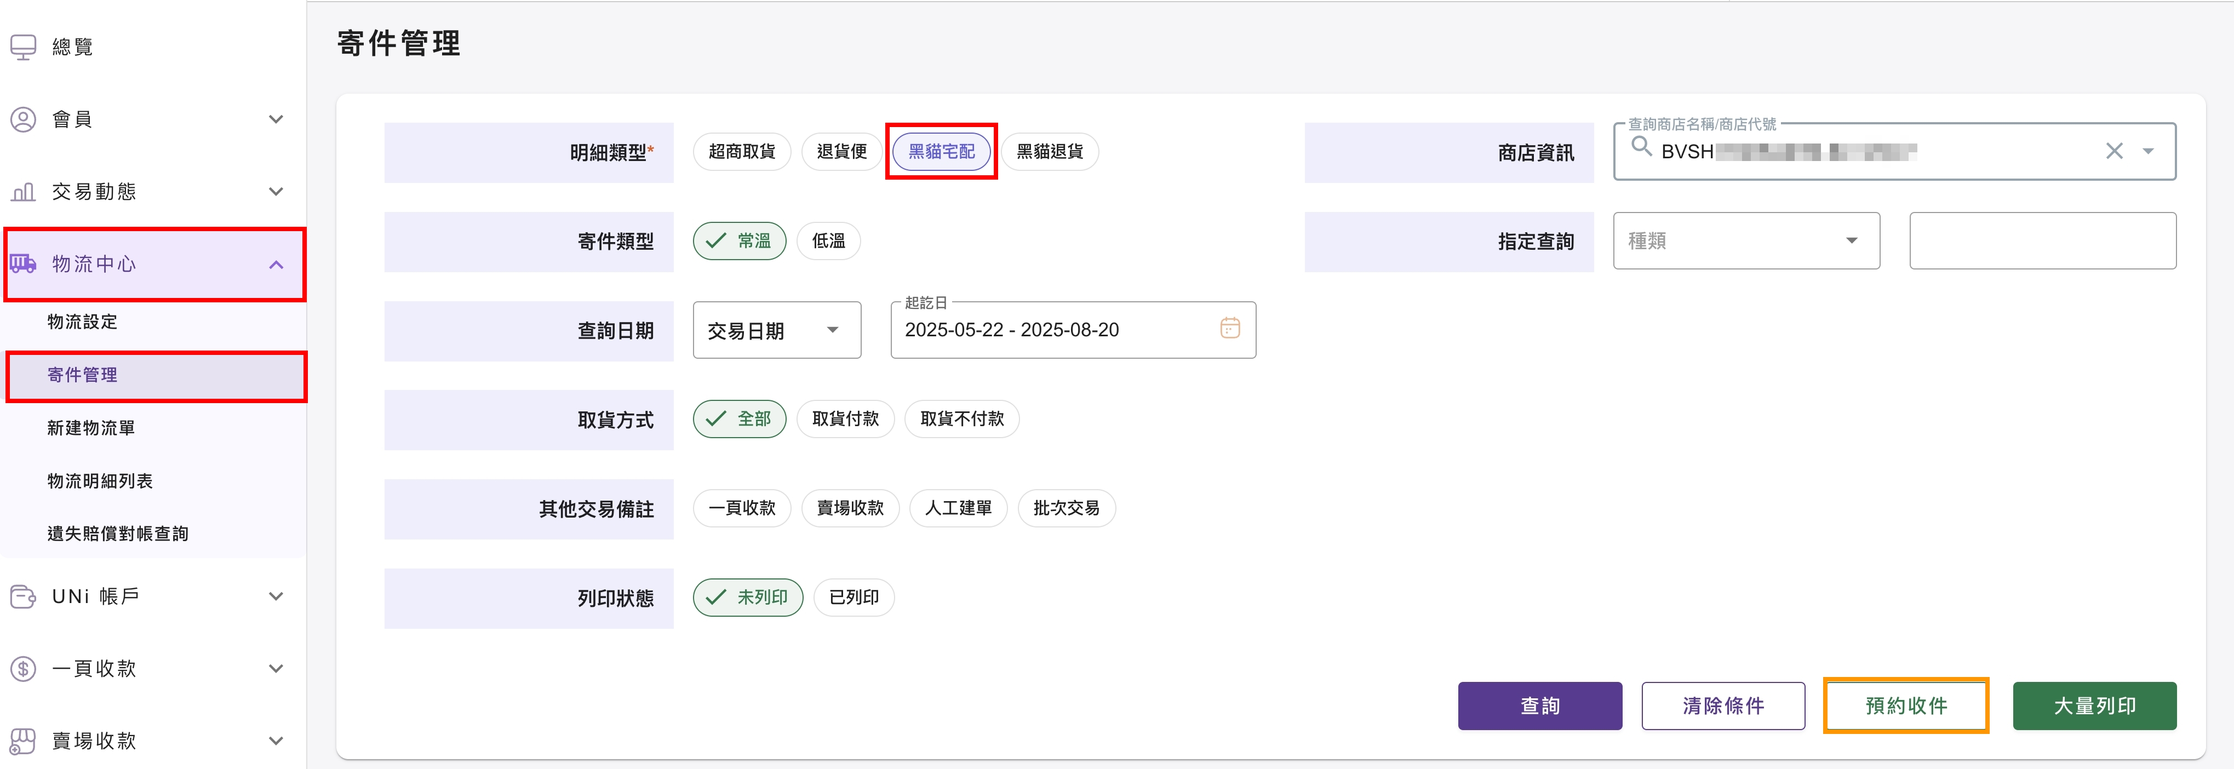Choose 取貨不付款 pickup method
The height and width of the screenshot is (769, 2234).
(x=962, y=420)
